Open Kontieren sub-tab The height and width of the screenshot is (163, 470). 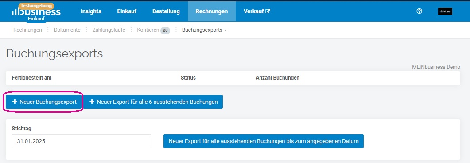coord(148,30)
